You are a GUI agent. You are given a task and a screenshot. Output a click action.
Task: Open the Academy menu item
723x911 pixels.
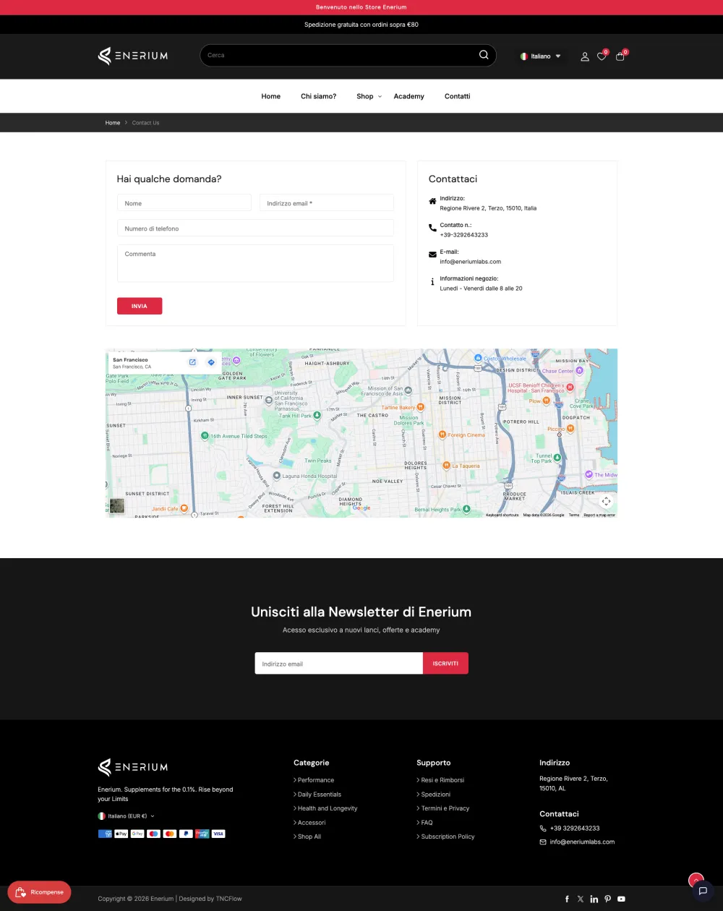coord(409,96)
